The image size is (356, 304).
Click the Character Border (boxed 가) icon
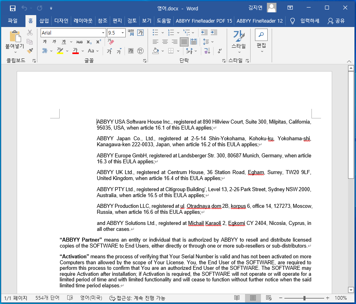tap(140, 33)
